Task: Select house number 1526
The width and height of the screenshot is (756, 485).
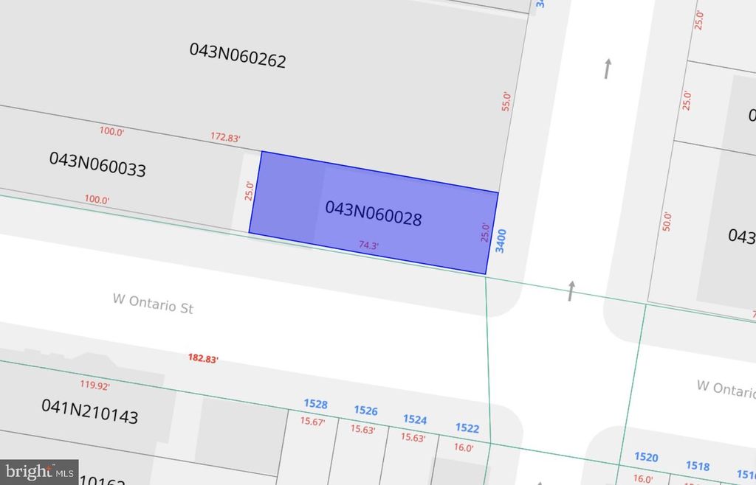Action: (x=366, y=411)
